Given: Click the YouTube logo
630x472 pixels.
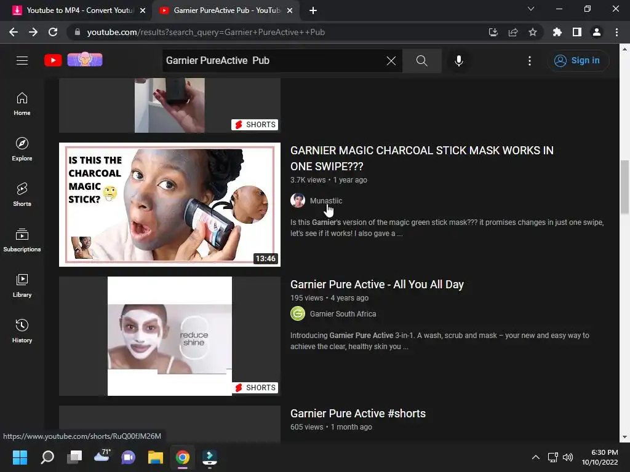Looking at the screenshot, I should click(53, 61).
